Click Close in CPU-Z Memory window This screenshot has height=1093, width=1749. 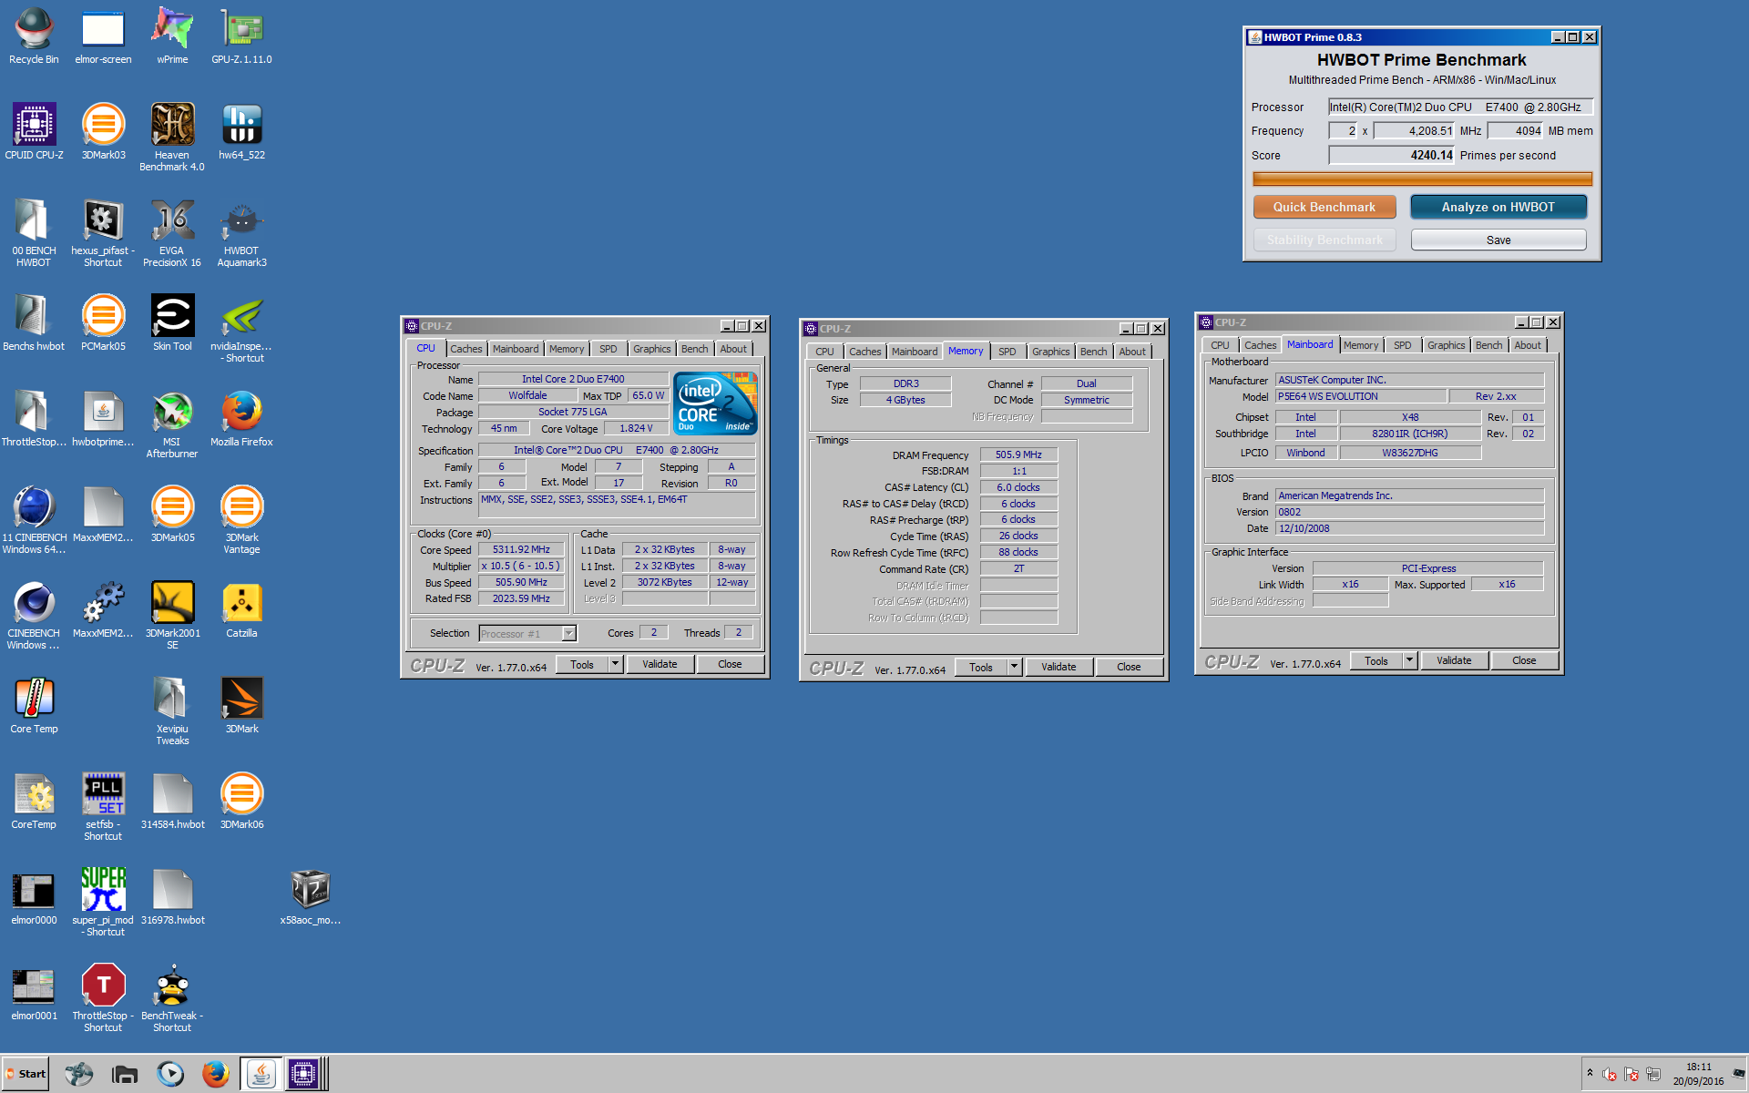pos(1129,668)
